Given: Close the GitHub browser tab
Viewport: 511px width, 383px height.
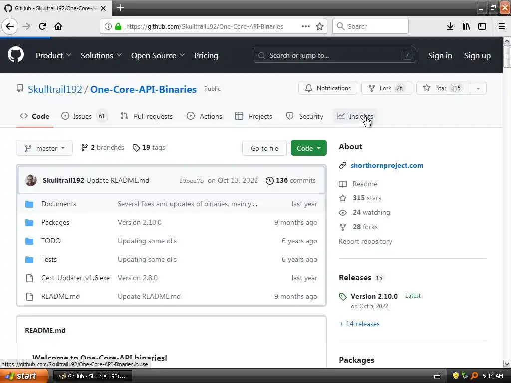Looking at the screenshot, I should point(103,8).
